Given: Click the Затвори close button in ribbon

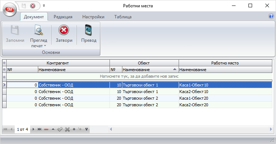Looking at the screenshot, I should click(x=64, y=34).
